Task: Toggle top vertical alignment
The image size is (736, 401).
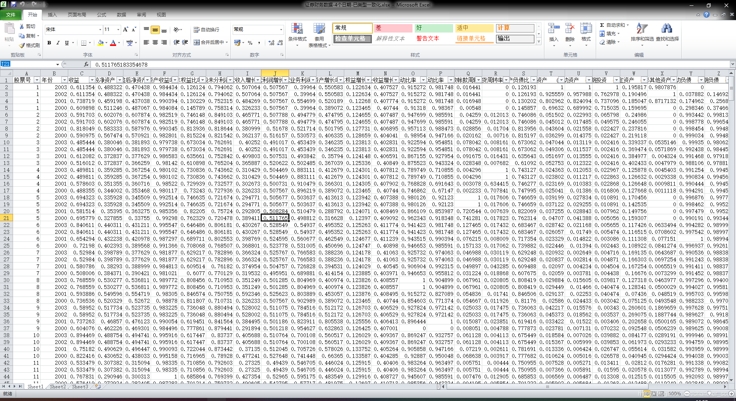Action: (146, 29)
